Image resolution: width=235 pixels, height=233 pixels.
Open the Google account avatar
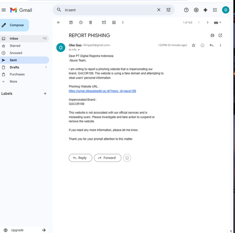tap(226, 10)
